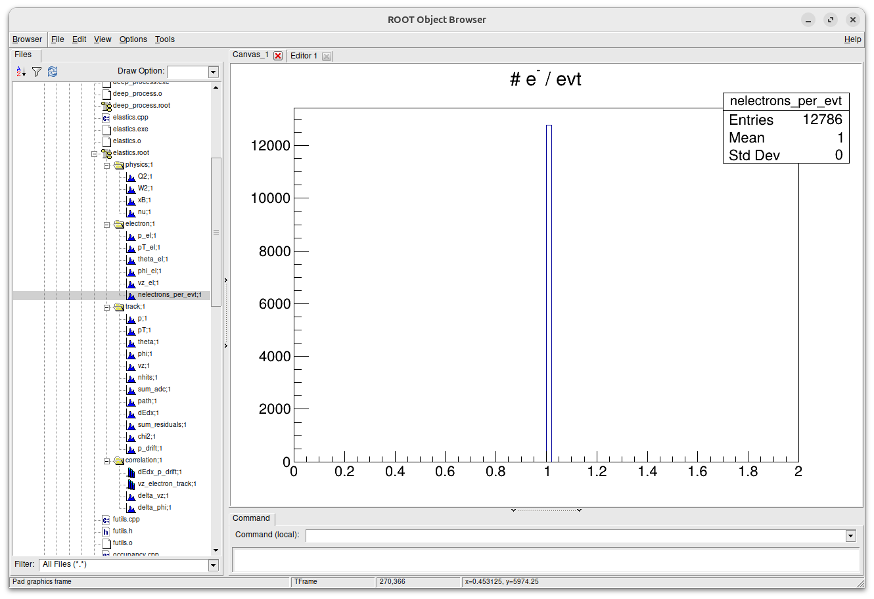Select delta_vz;1 in the tree
Screen dimensions: 874x599
click(x=153, y=496)
